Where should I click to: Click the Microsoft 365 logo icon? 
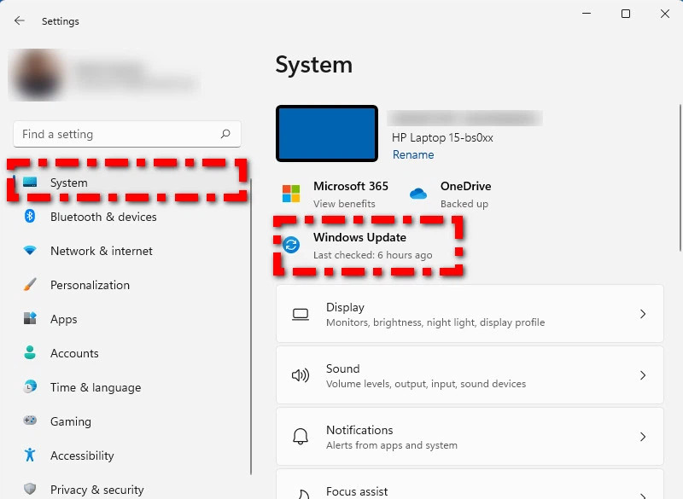(x=291, y=194)
